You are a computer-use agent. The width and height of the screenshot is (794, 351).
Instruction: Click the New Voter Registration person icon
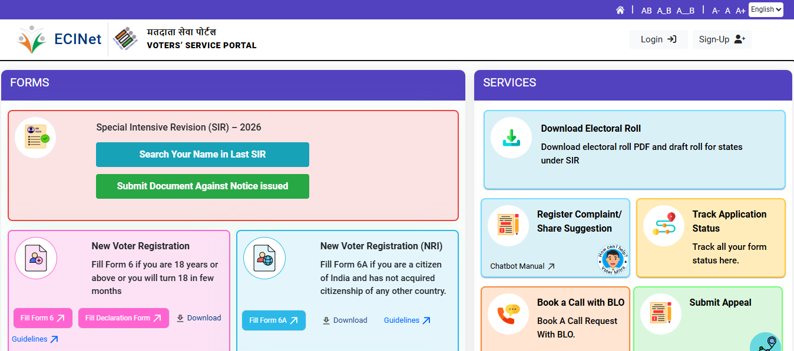tap(35, 258)
